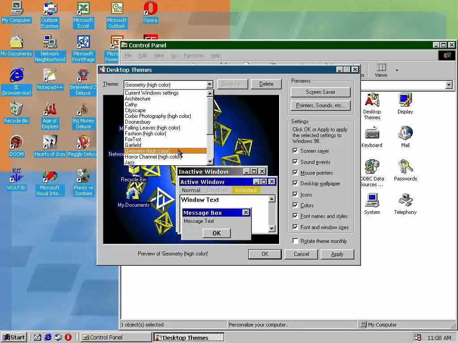Screen dimensions: 458x343
Task: Uncheck the Colors setting
Action: tap(295, 205)
